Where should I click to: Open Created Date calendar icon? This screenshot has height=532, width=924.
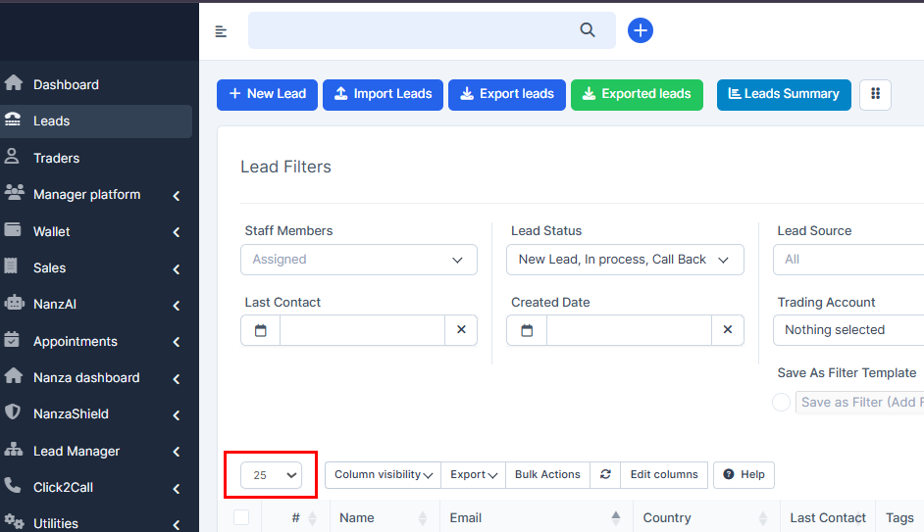tap(527, 330)
